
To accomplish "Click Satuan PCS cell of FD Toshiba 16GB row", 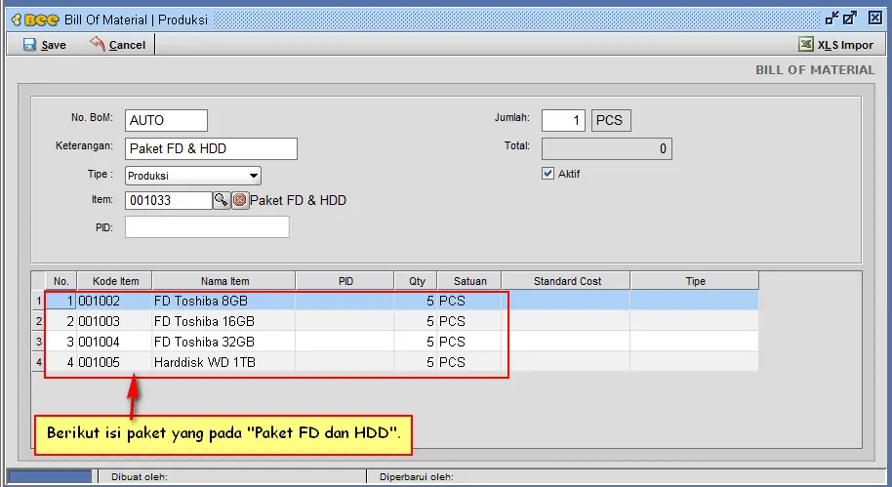I will 469,321.
